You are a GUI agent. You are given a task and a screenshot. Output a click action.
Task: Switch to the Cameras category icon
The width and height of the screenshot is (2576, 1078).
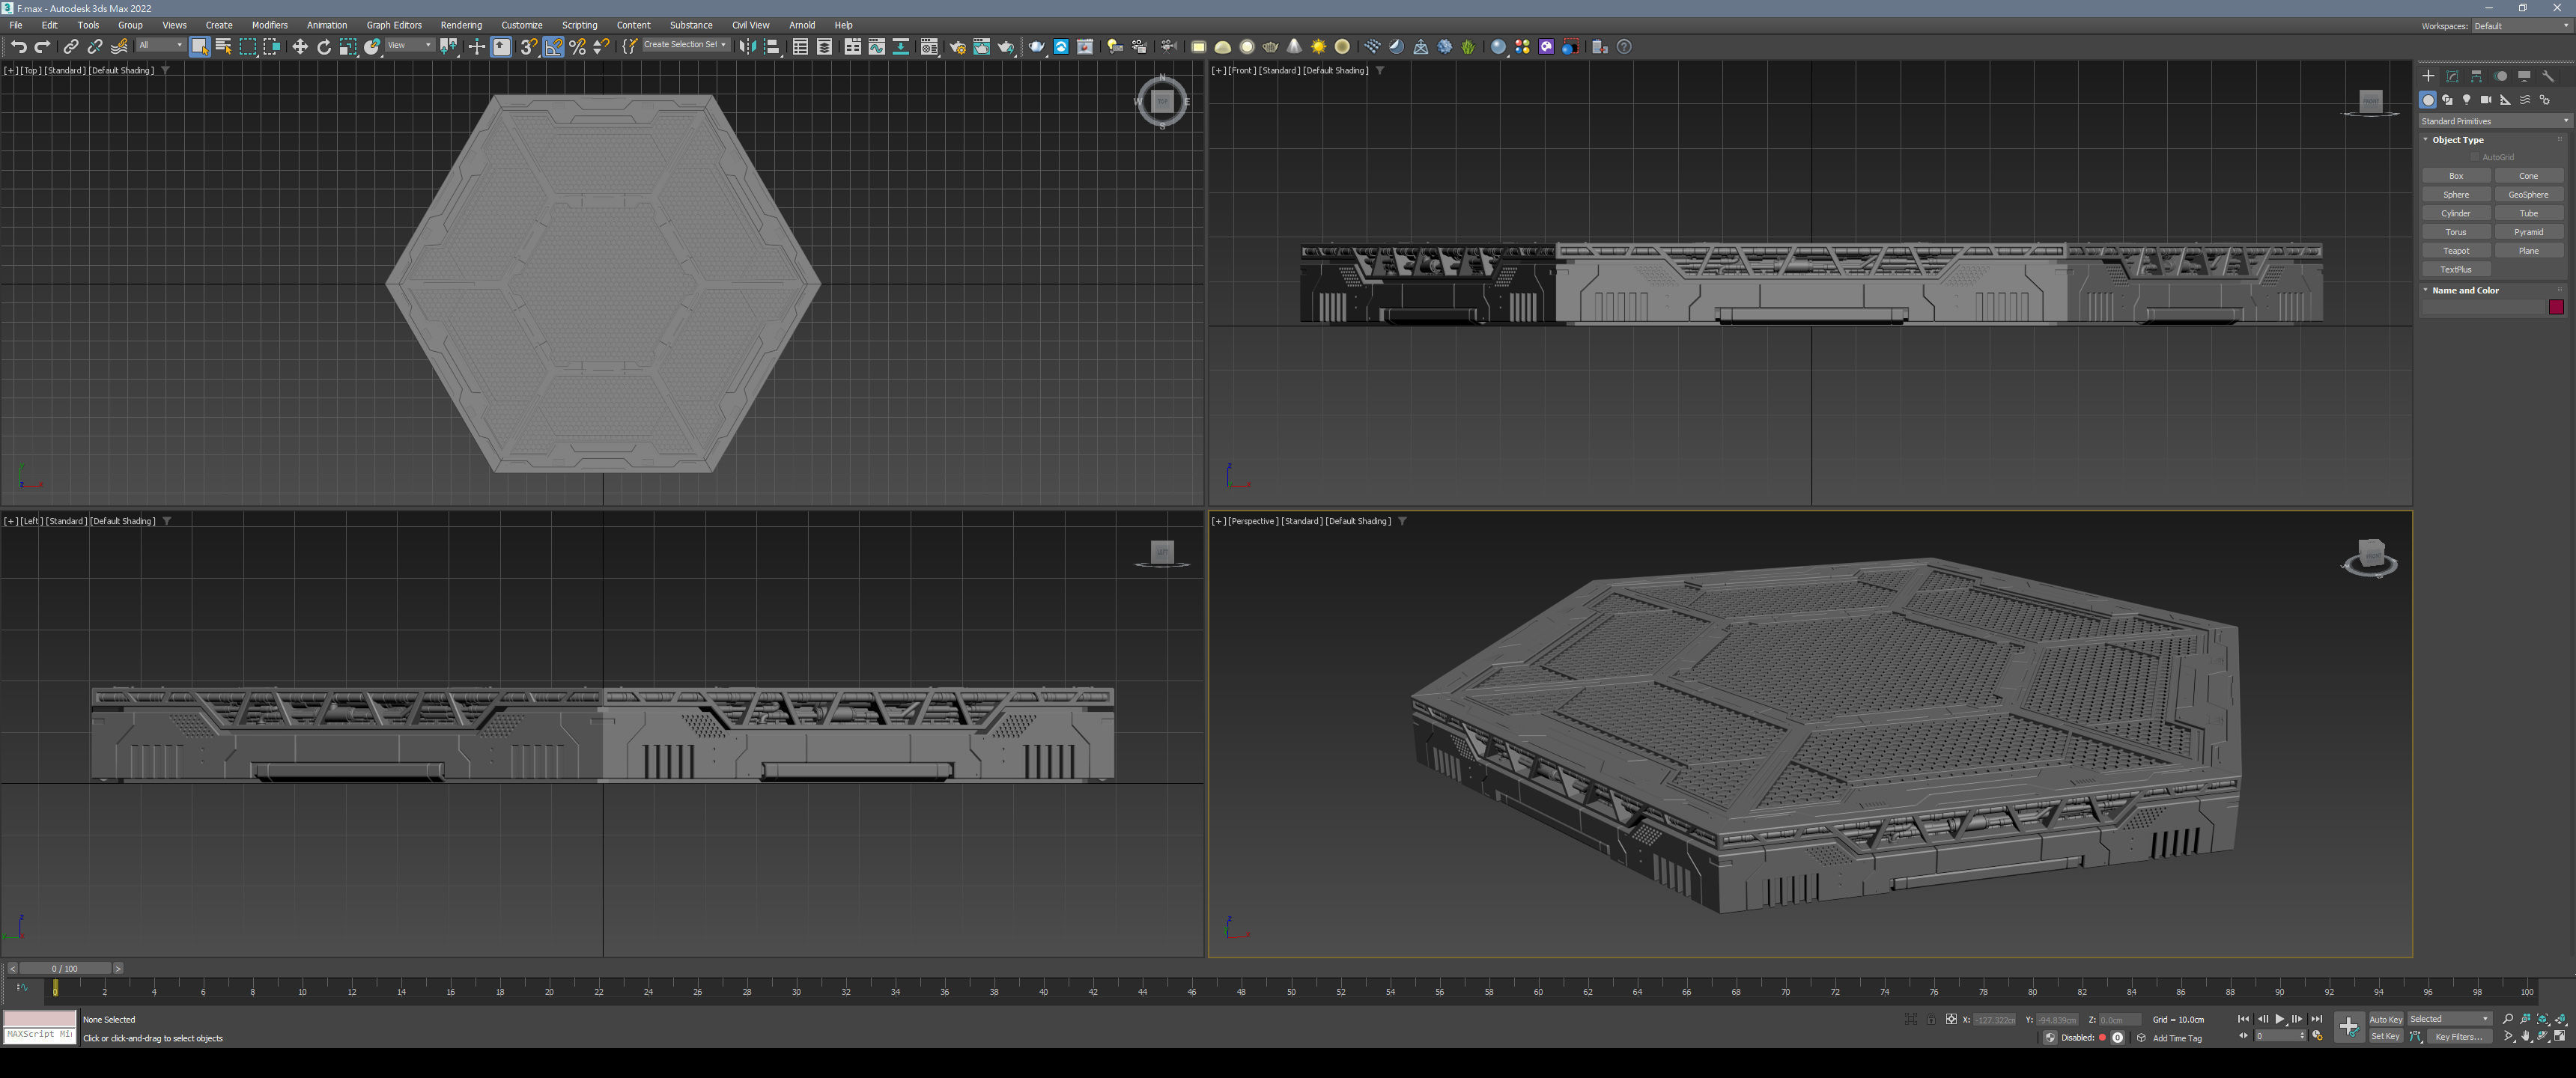2486,100
